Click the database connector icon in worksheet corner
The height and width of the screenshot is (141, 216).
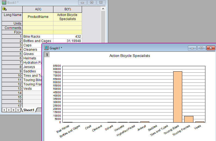pos(4,9)
